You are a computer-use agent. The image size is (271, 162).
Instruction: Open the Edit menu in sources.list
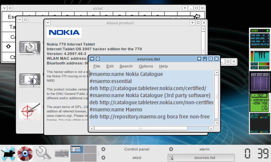coord(110,66)
